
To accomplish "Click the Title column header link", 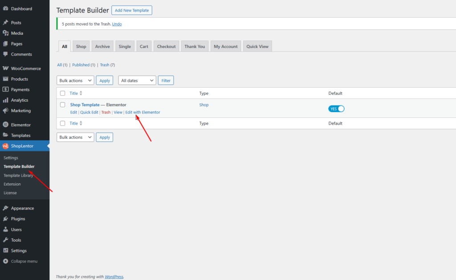I will pos(73,93).
